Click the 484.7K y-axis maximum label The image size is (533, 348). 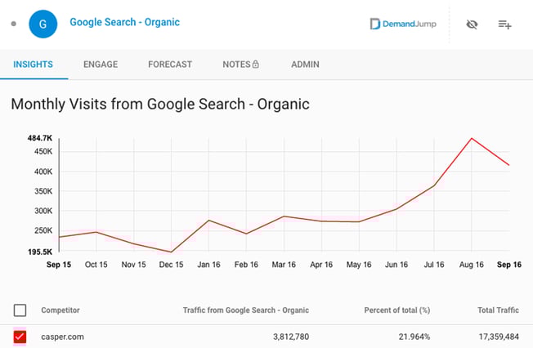40,138
